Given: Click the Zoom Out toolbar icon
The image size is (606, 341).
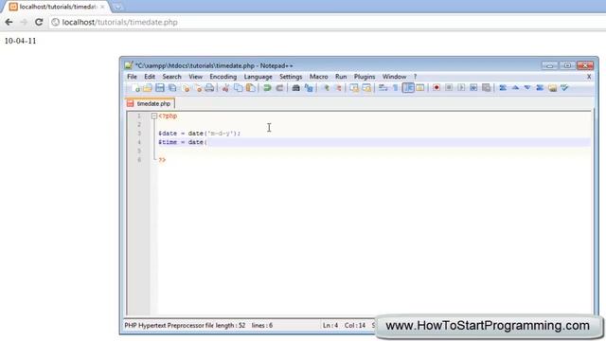Looking at the screenshot, I should tap(339, 88).
